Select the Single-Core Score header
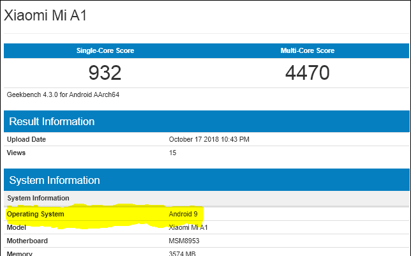The height and width of the screenshot is (256, 411). [x=105, y=50]
